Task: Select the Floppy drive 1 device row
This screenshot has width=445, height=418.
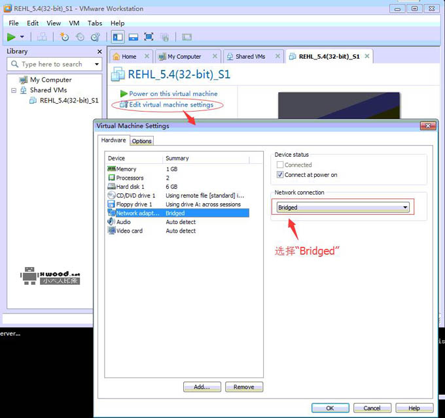Action: (178, 204)
